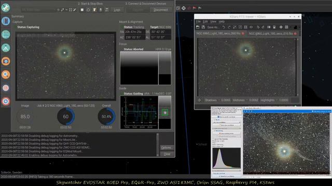Select the Summary tab in Ekos
The width and height of the screenshot is (332, 186).
pos(18,17)
